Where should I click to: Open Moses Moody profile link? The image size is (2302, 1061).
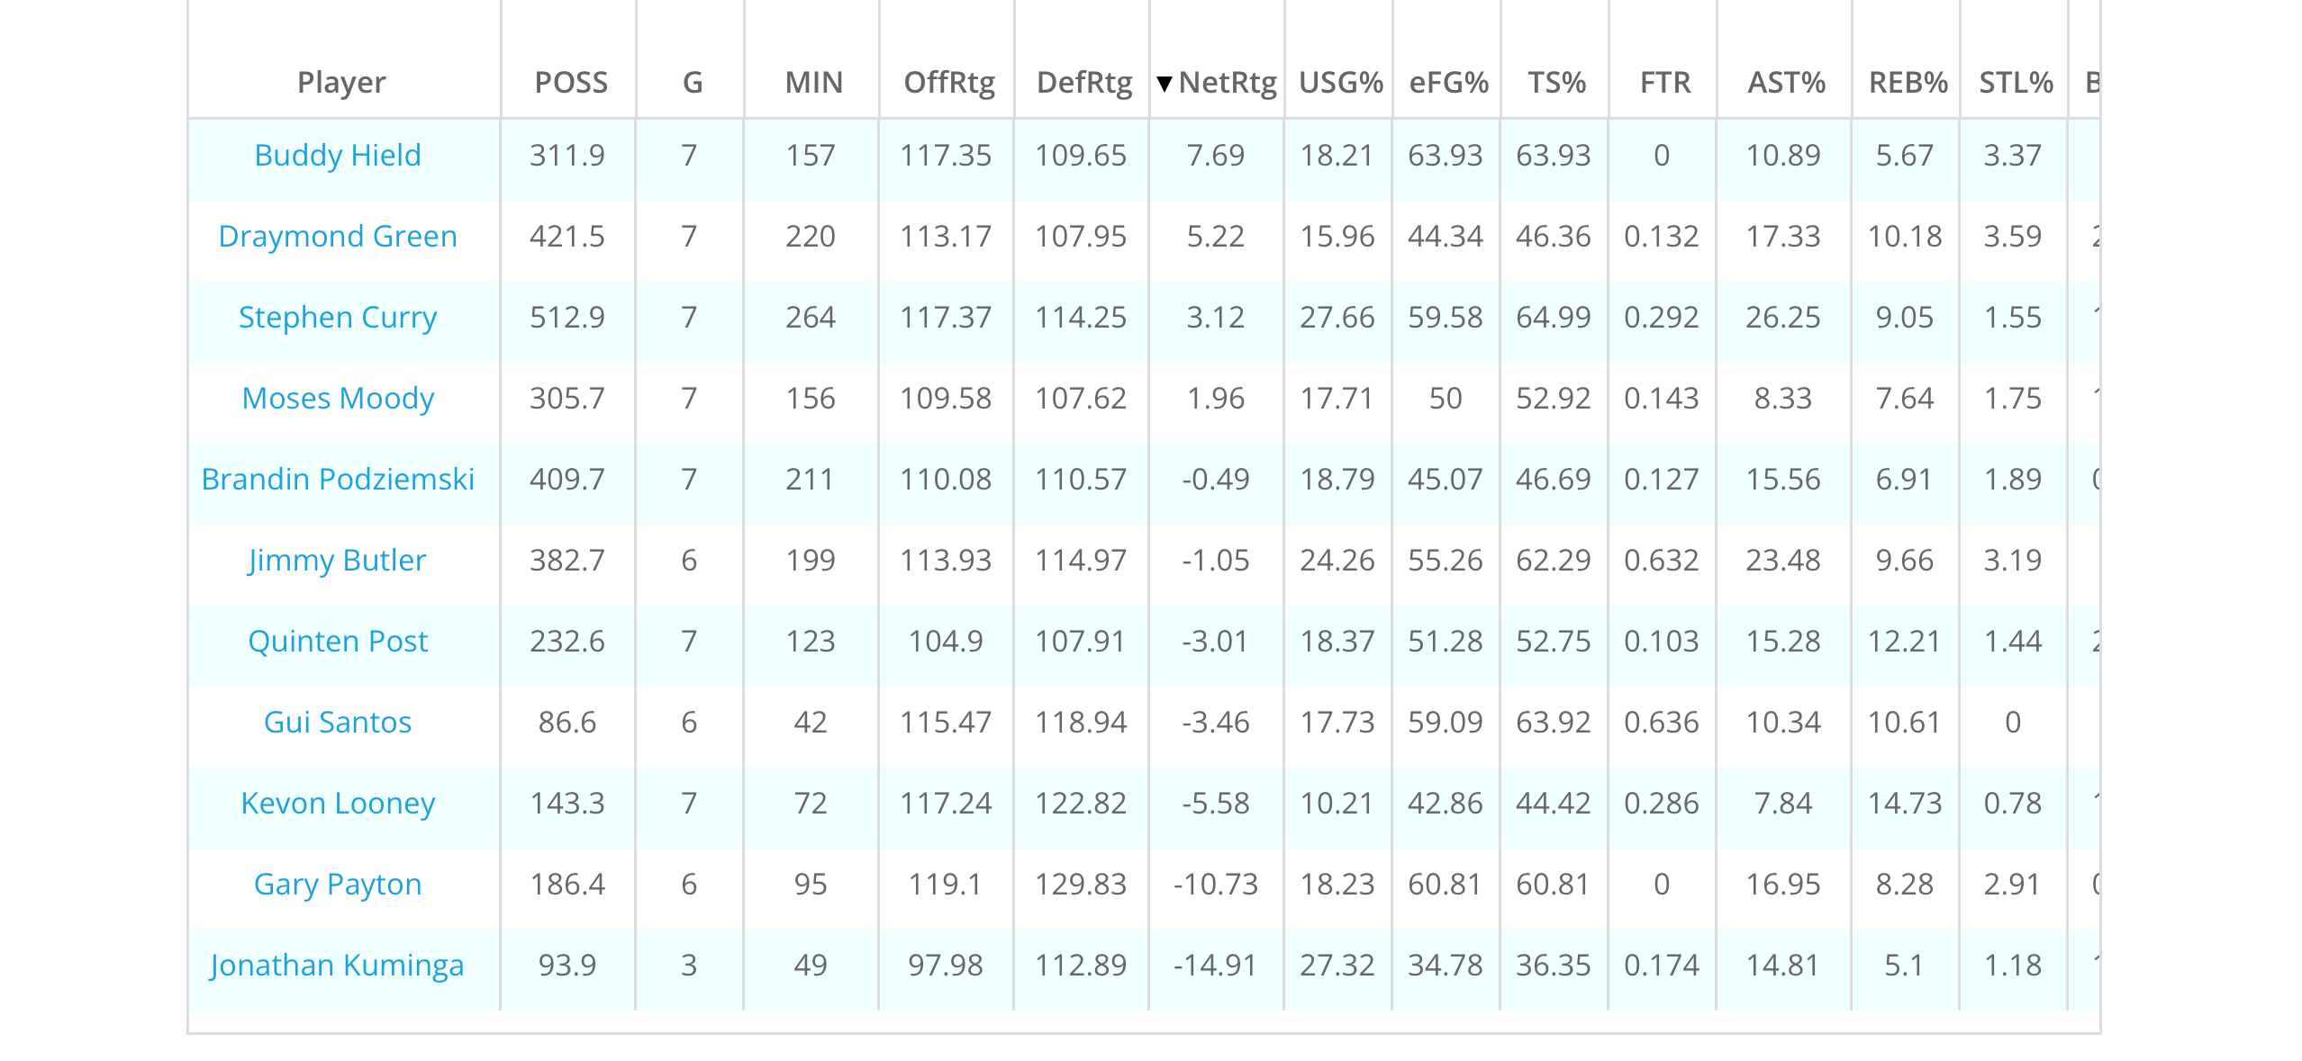tap(338, 399)
